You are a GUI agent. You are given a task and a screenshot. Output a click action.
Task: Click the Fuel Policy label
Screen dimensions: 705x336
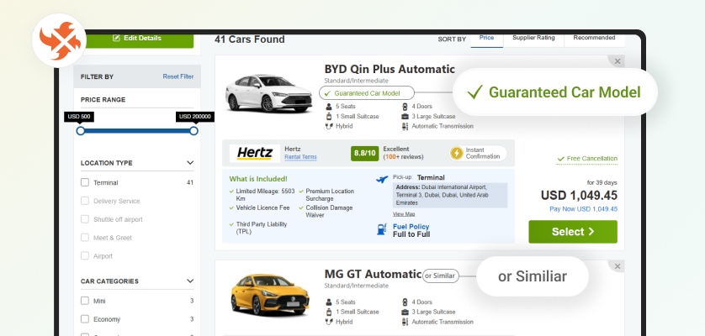411,227
